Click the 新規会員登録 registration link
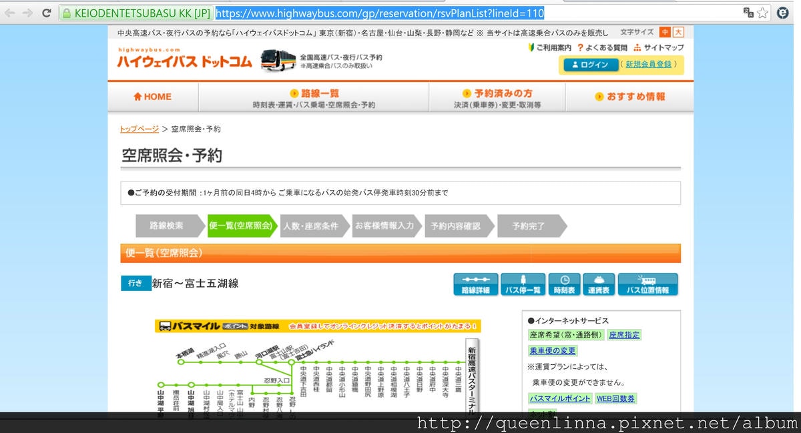801x433 pixels. click(648, 65)
